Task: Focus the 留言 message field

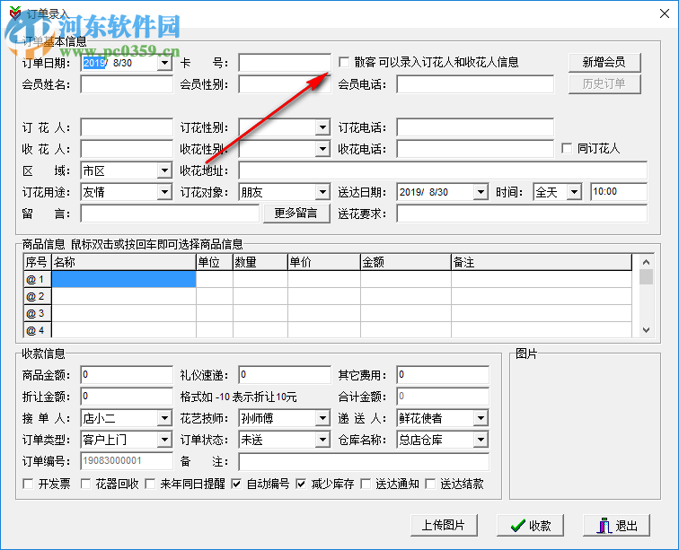Action: click(170, 214)
